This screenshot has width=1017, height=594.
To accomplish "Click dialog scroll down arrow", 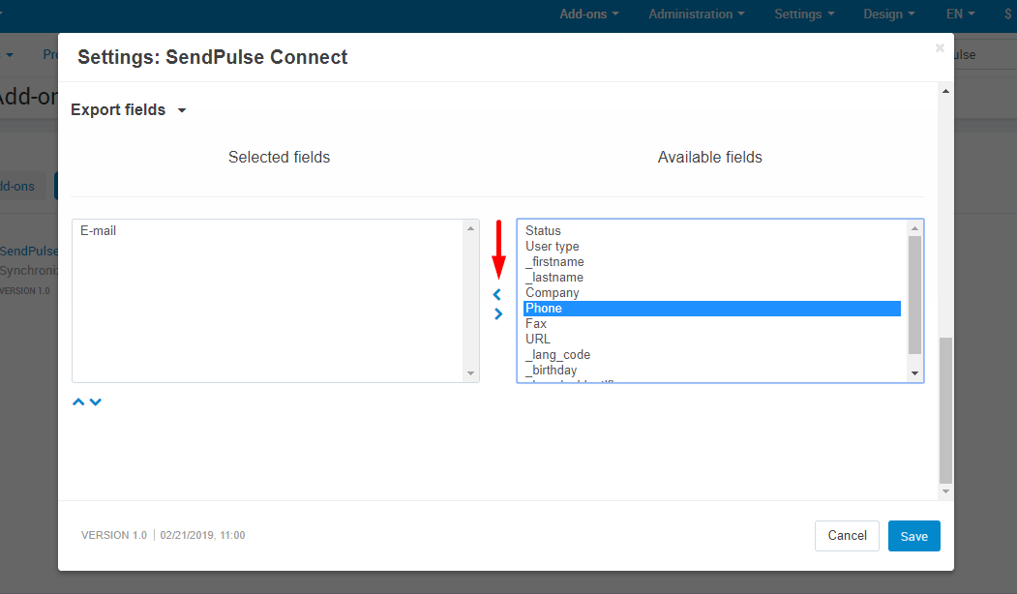I will click(945, 491).
